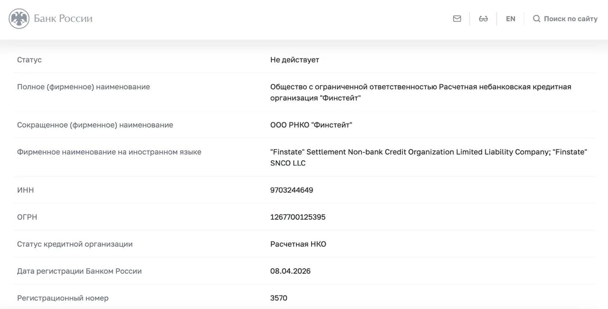Screen dimensions: 608x309
Task: Click the full company name text
Action: point(421,92)
